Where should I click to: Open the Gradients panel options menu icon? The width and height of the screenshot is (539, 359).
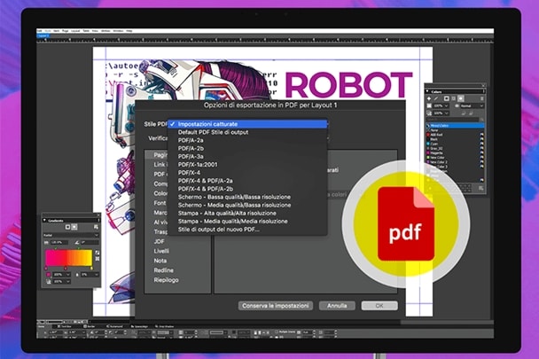98,221
